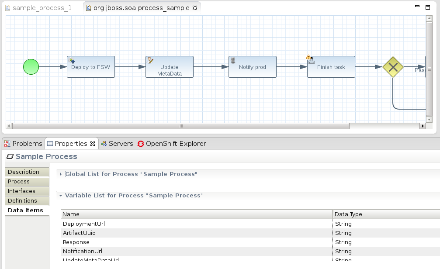This screenshot has width=440, height=269.
Task: Select the NotificationUrl variable row
Action: (250, 252)
